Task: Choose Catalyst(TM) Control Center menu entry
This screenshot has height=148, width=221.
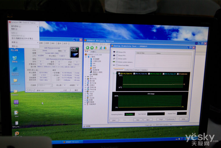Action: 23,22
